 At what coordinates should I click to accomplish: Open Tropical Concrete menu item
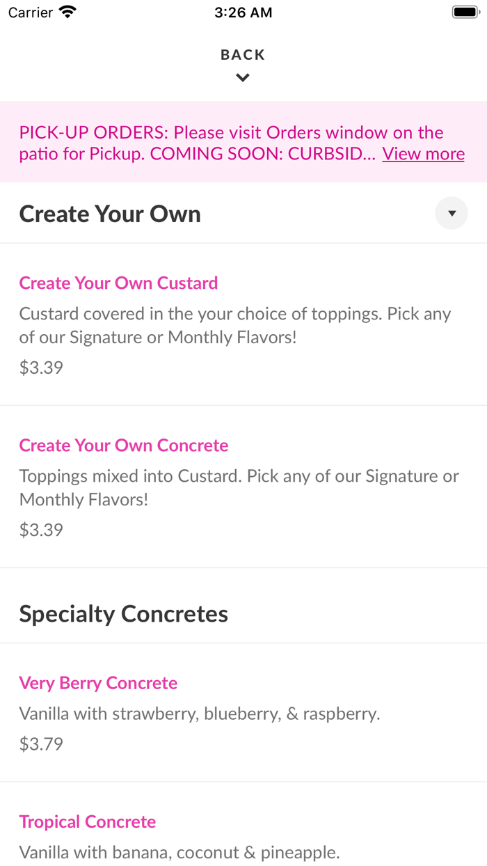88,821
